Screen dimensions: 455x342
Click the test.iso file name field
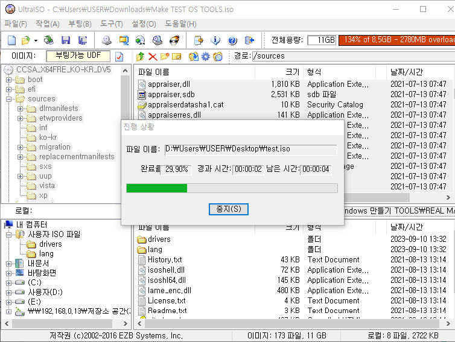[x=250, y=150]
